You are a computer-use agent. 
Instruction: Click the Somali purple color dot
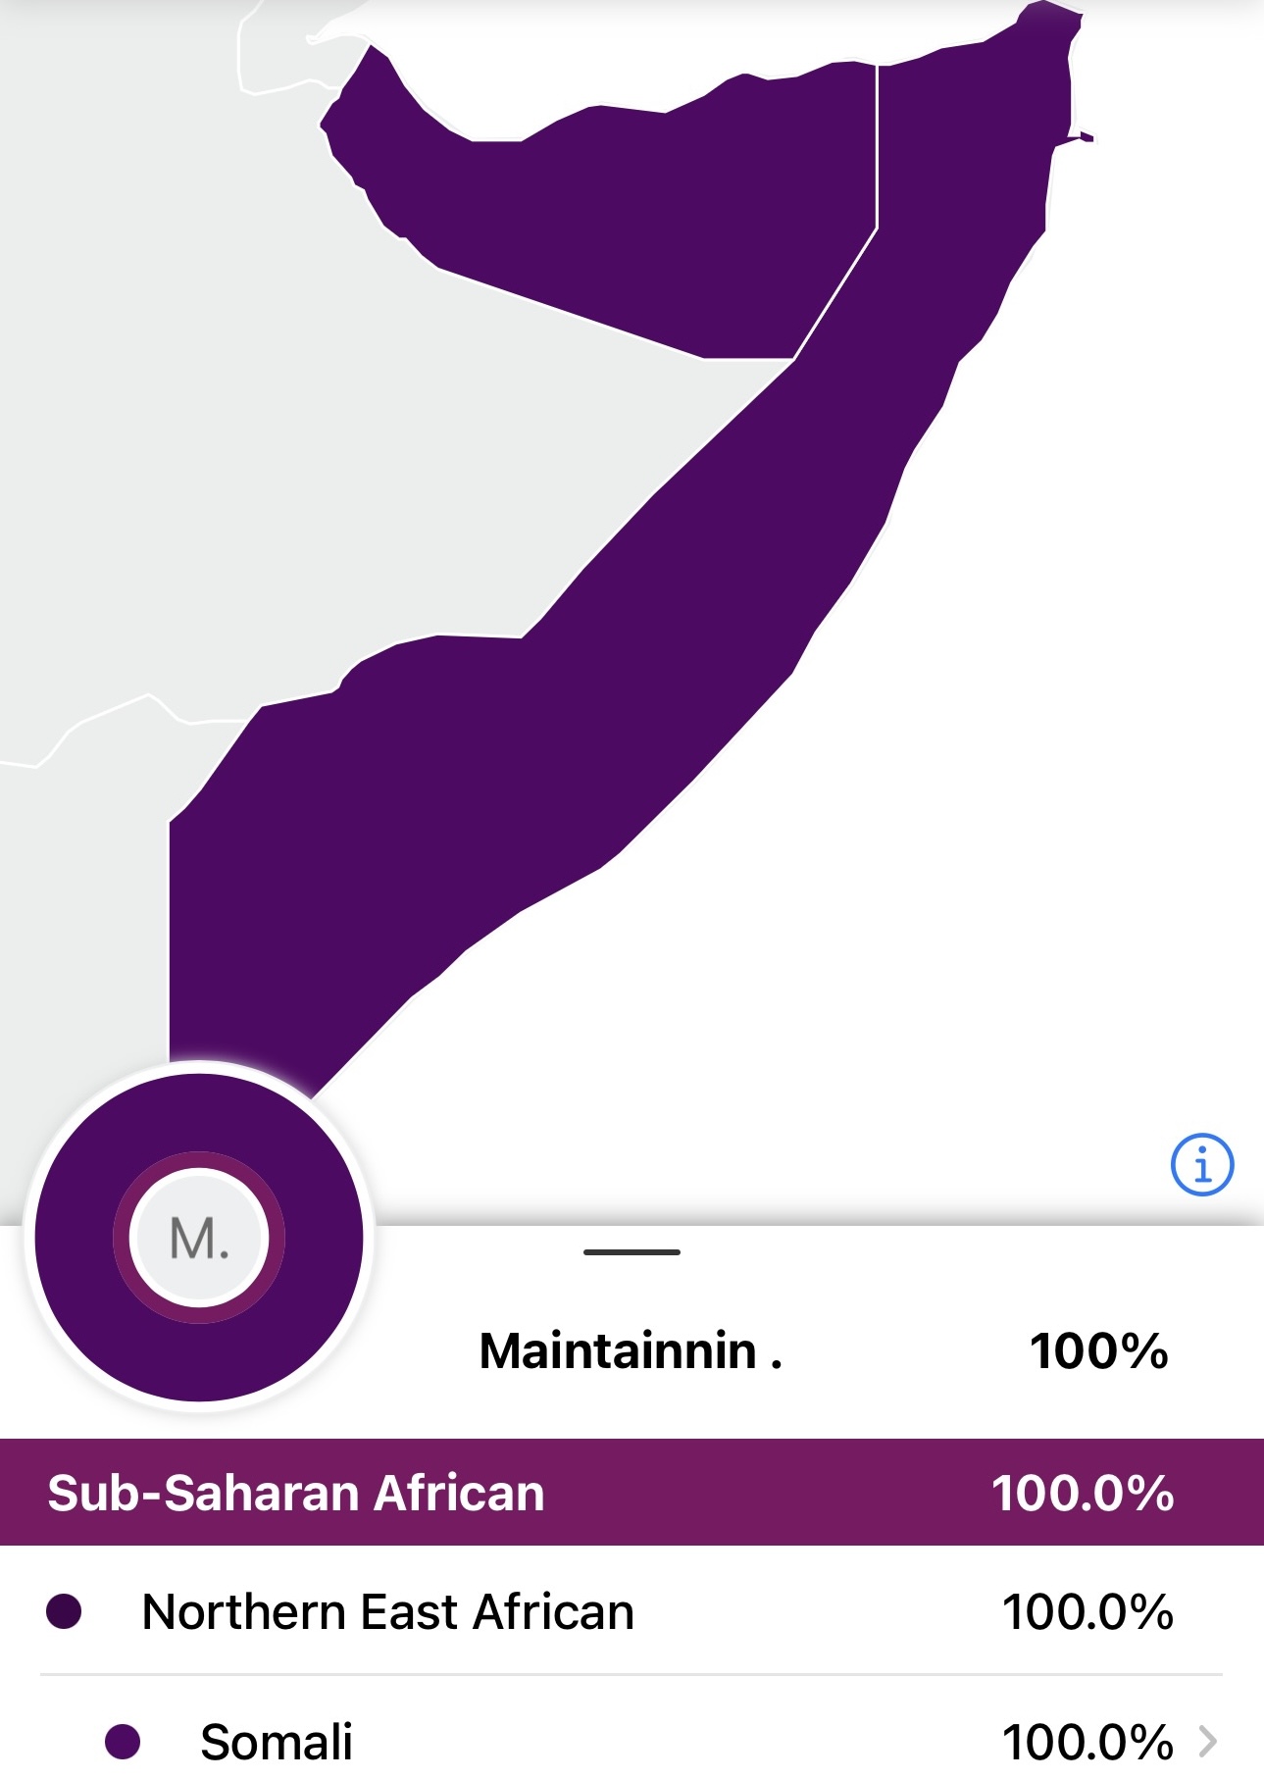tap(123, 1742)
